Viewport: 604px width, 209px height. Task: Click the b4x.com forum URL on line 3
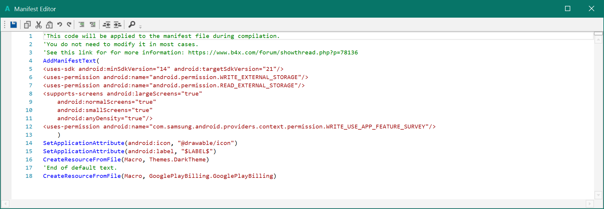click(273, 53)
